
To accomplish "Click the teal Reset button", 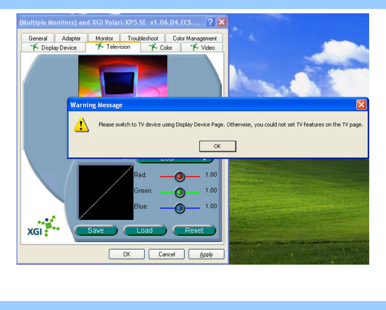I will click(194, 230).
